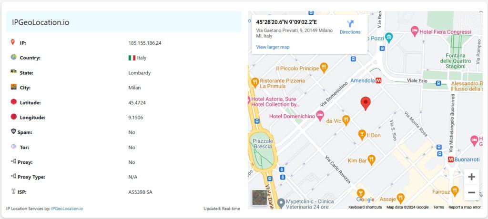
Task: Open View larger map link
Action: coord(273,47)
